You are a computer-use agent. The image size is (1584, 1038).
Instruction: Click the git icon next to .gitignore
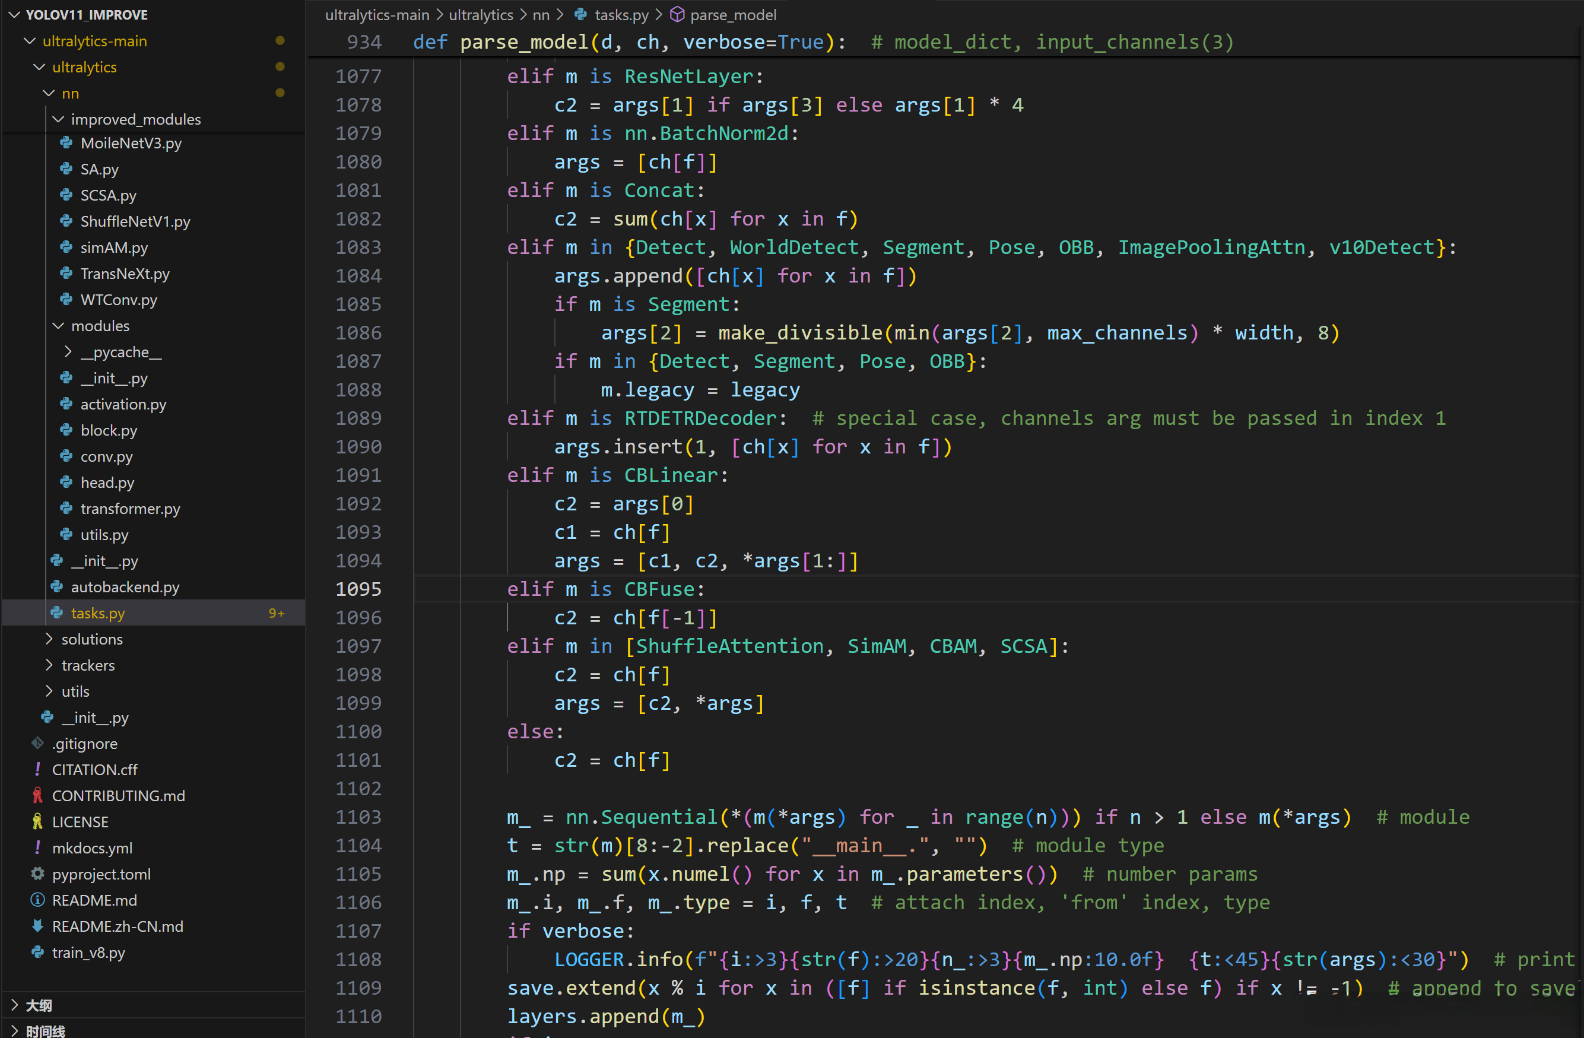coord(38,743)
